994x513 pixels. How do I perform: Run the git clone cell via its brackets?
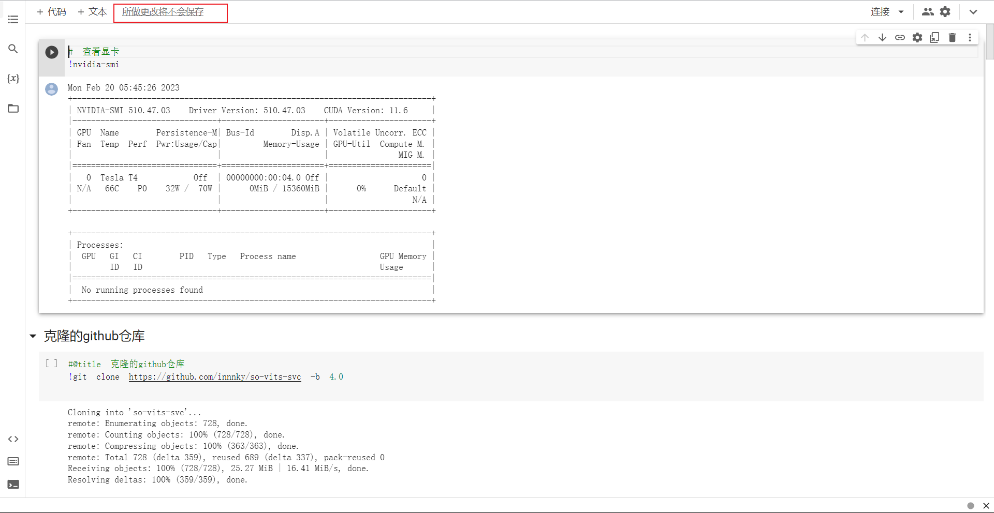tap(51, 364)
